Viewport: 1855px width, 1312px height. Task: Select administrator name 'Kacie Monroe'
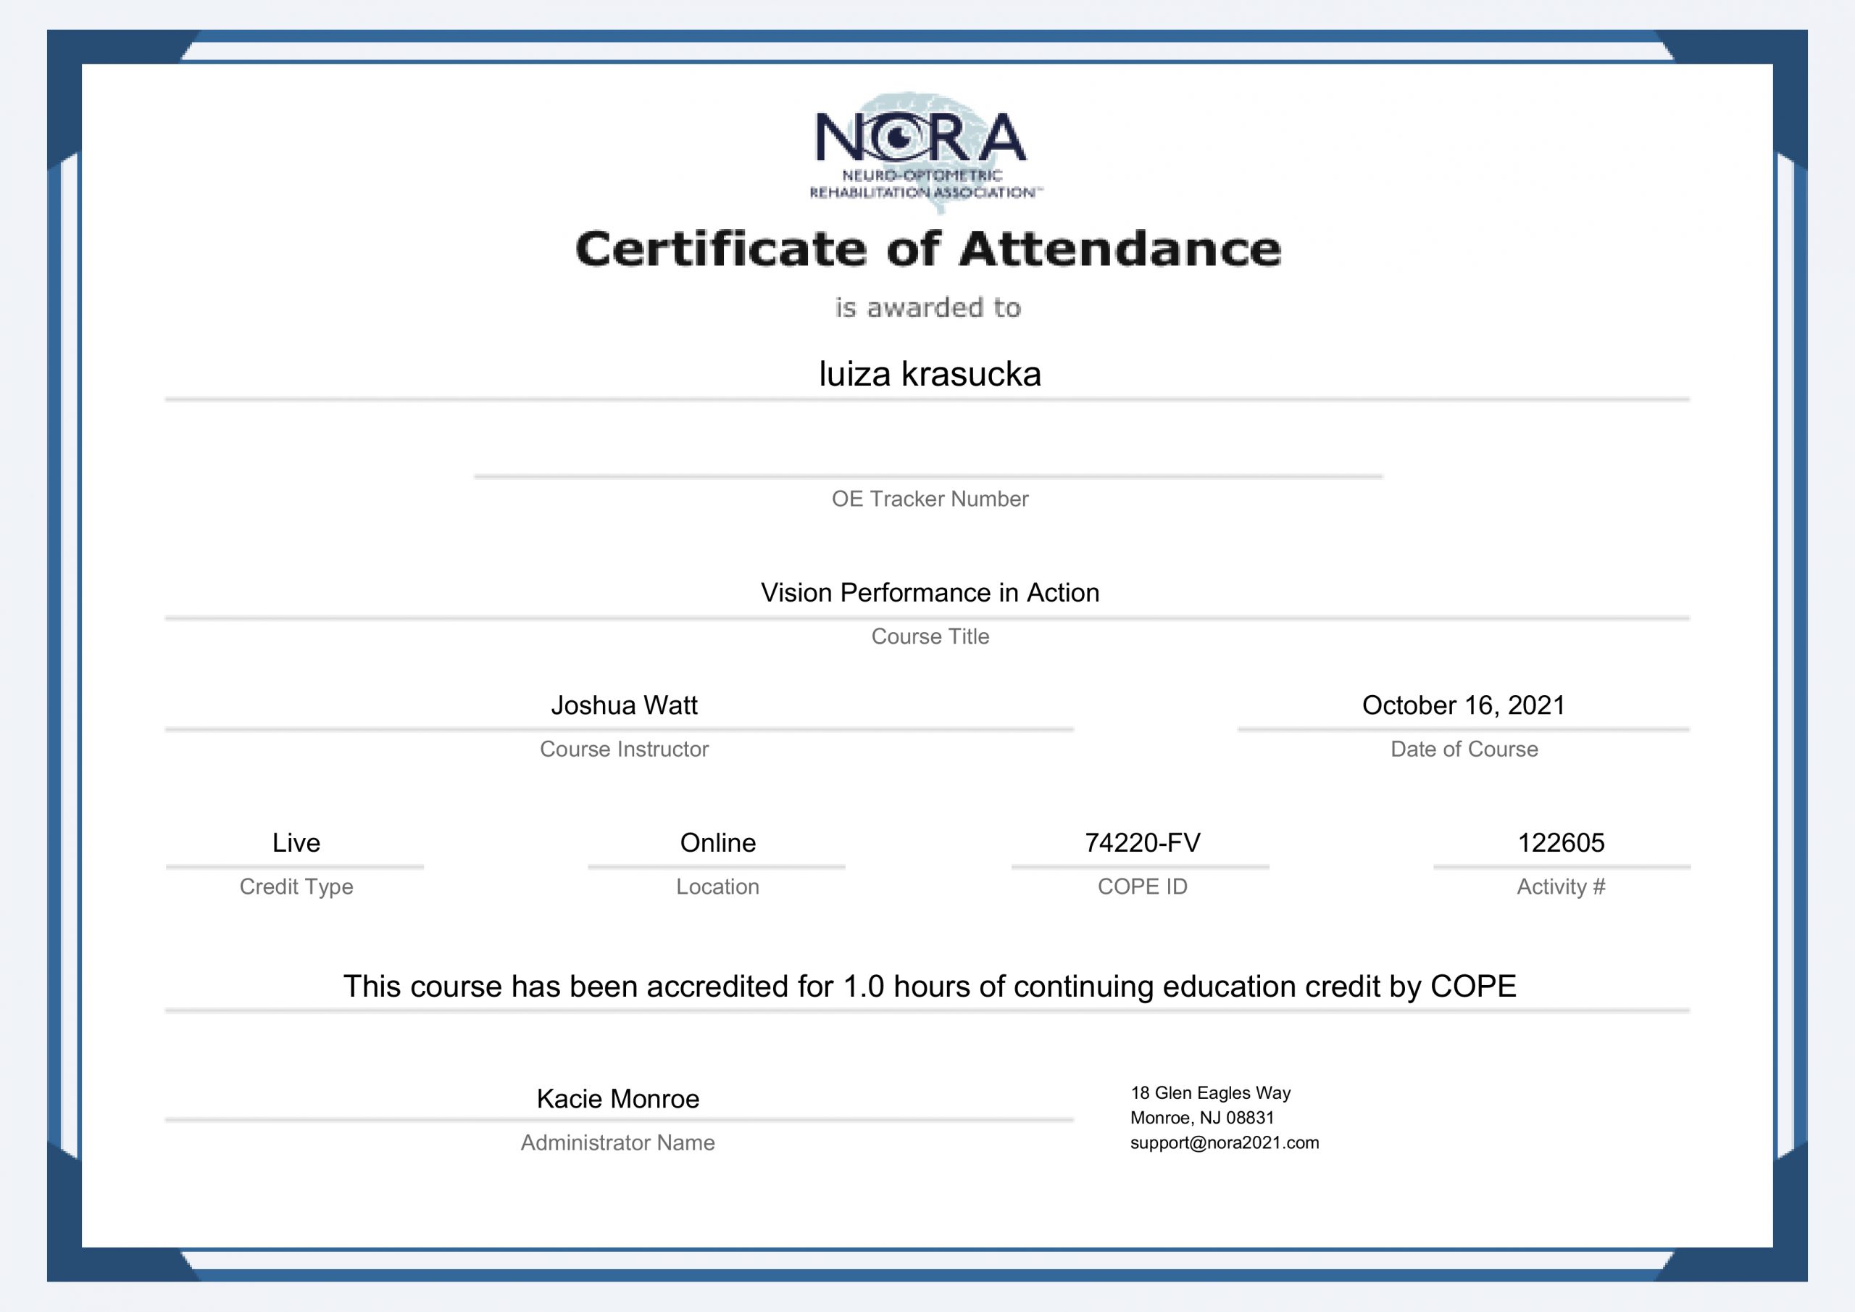[x=617, y=1099]
